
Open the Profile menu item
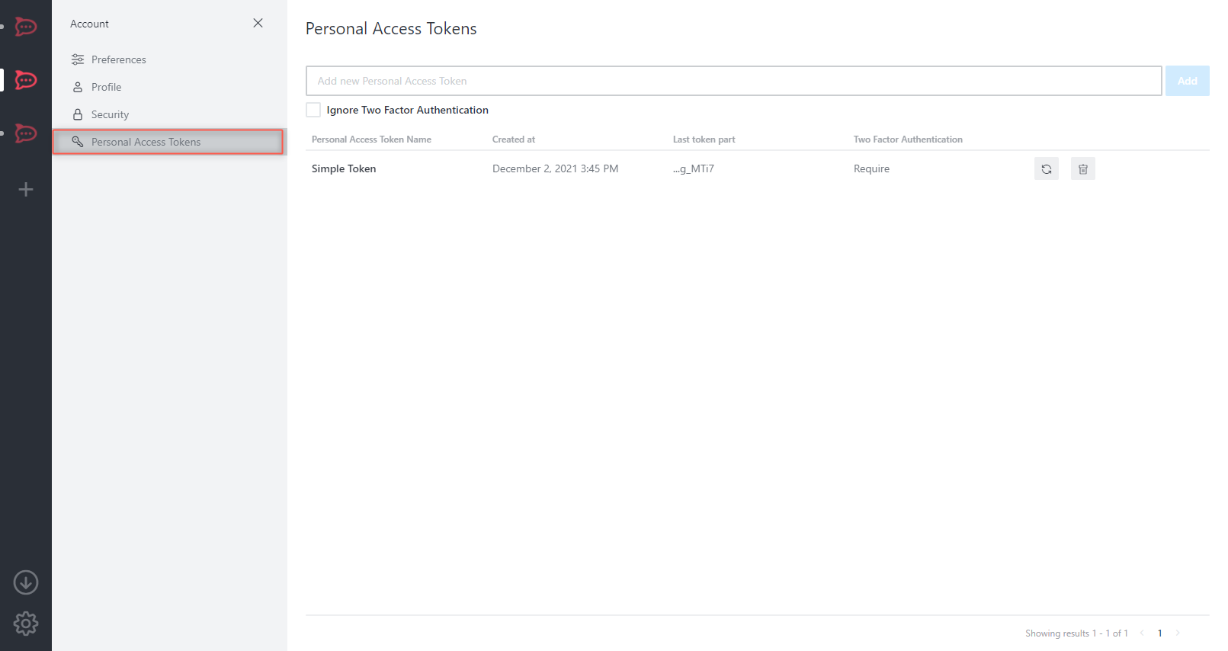(169, 87)
